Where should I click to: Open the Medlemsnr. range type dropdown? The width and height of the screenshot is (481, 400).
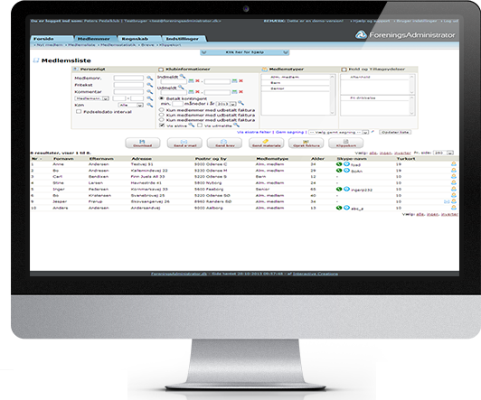91,98
